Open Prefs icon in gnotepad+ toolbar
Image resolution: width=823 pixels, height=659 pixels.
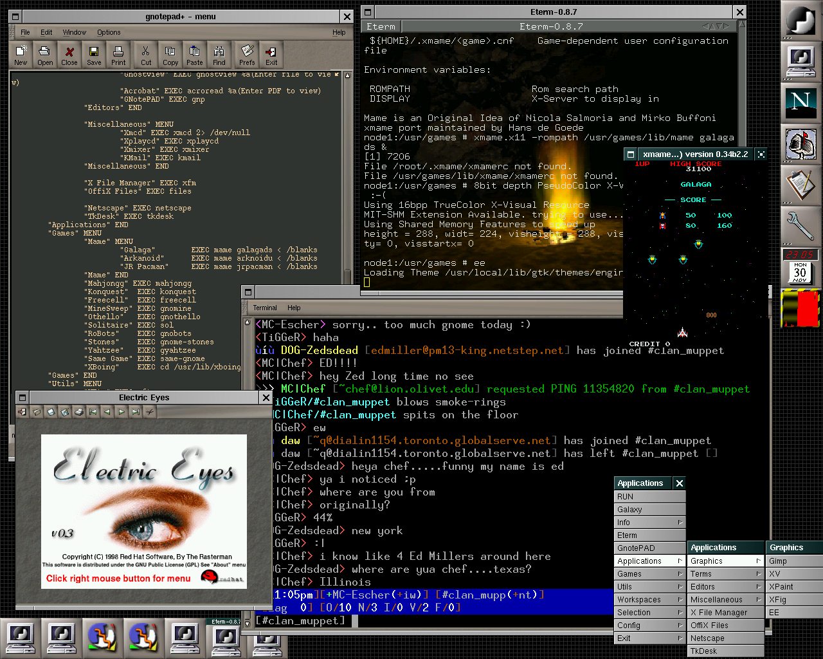[247, 55]
